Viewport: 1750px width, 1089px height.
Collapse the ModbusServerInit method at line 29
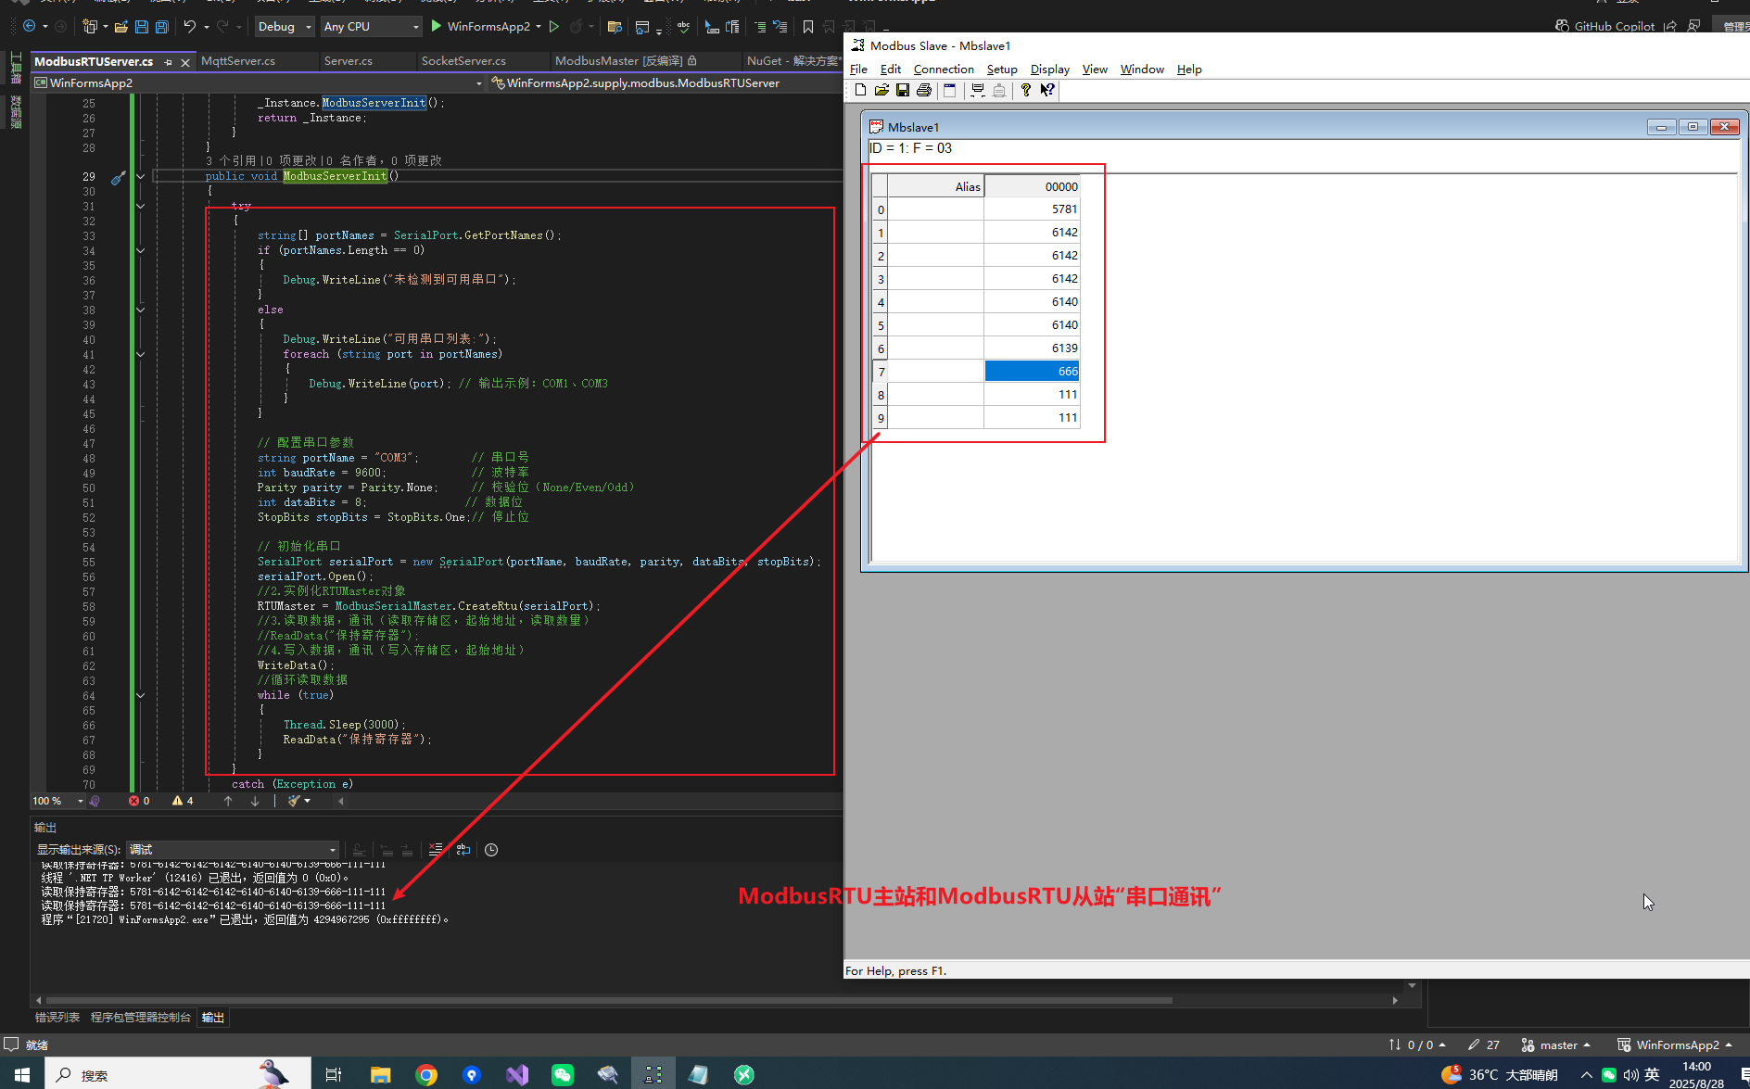[141, 176]
